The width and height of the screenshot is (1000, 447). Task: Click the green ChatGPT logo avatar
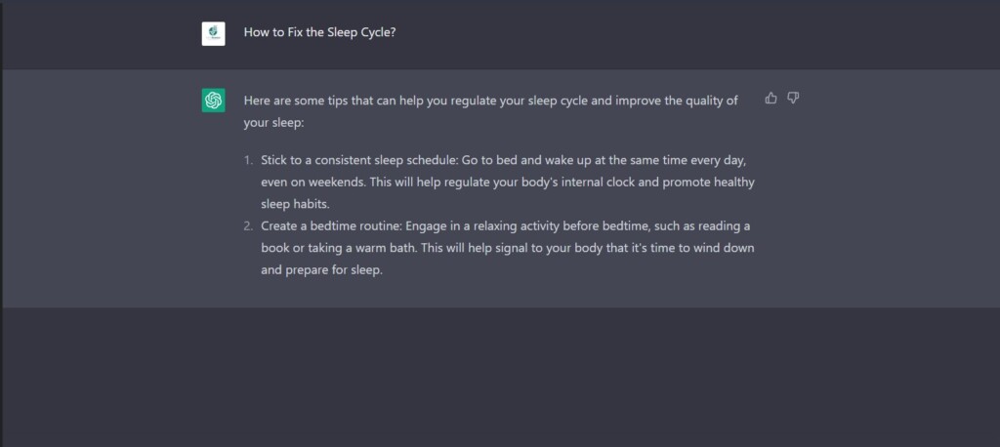click(213, 101)
